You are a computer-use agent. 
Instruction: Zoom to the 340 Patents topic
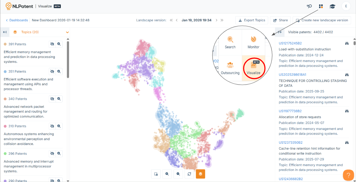(59, 99)
